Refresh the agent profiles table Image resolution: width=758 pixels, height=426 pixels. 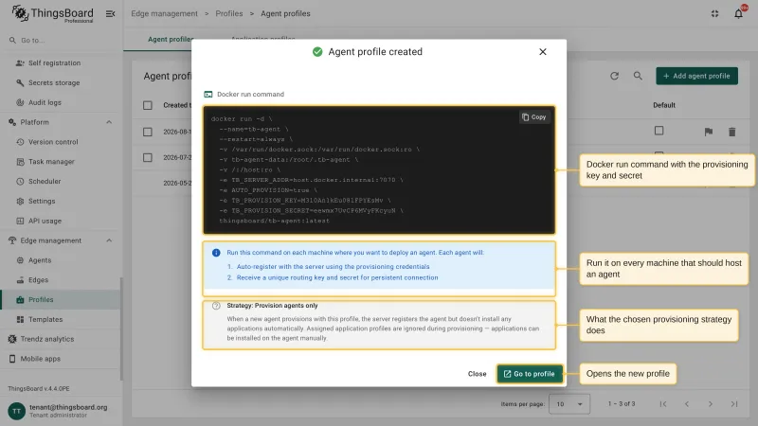tap(614, 76)
